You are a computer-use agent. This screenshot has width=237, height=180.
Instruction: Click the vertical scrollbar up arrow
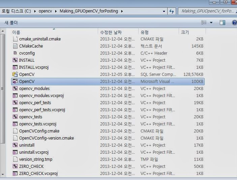[3, 31]
